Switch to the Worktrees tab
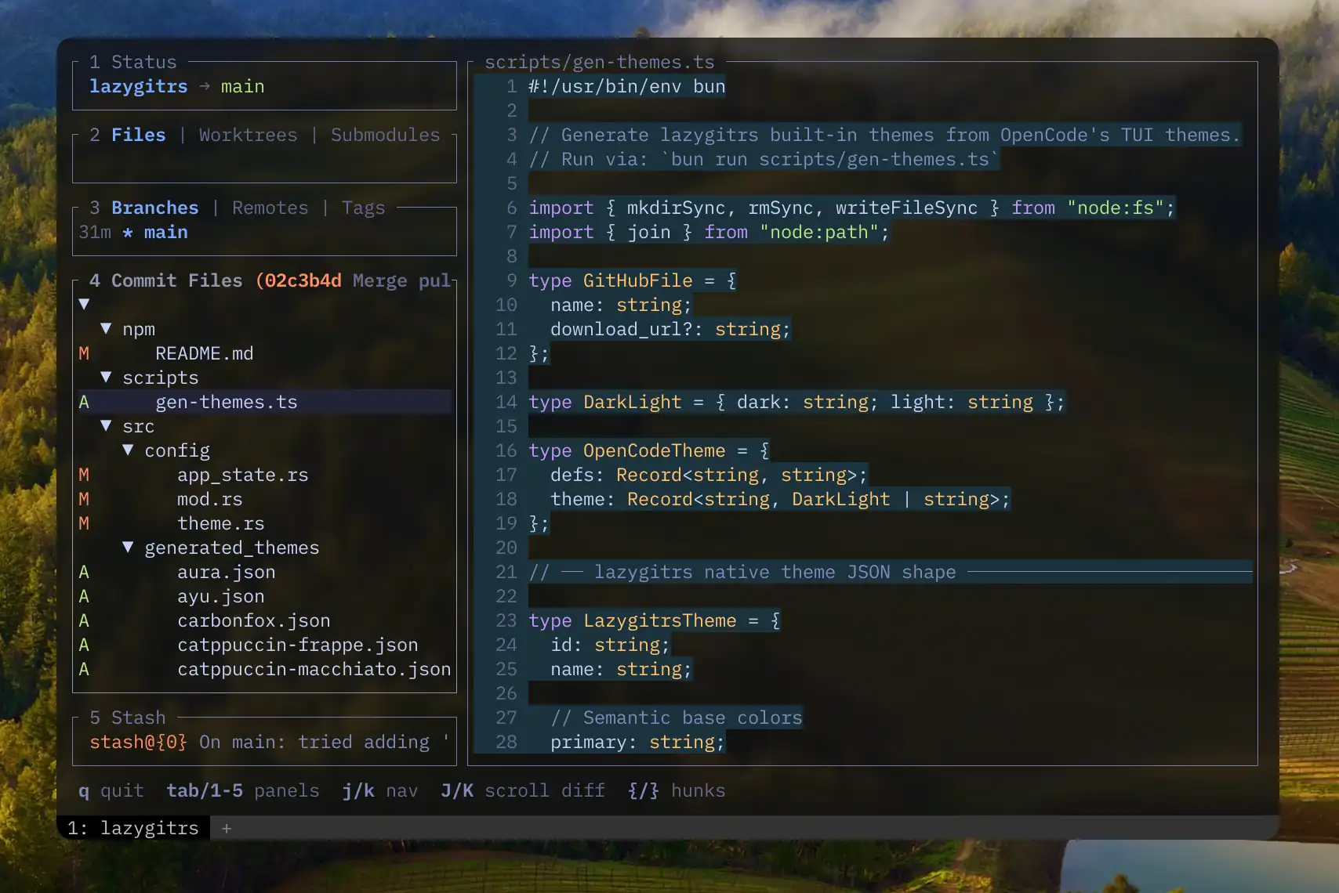 point(249,135)
